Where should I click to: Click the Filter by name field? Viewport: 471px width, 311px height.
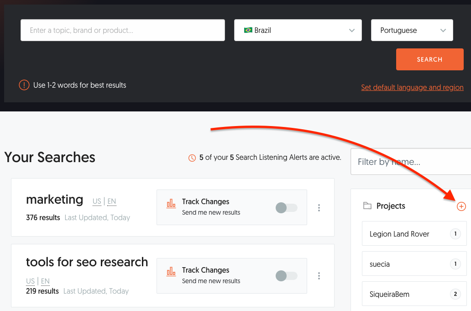(x=411, y=162)
